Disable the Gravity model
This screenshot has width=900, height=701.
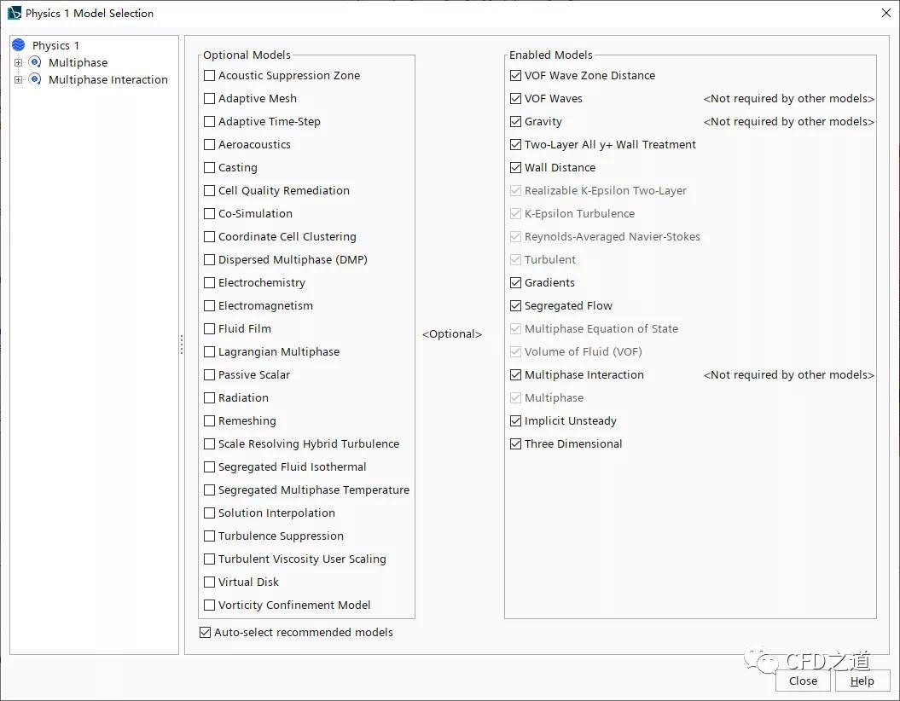click(x=515, y=122)
